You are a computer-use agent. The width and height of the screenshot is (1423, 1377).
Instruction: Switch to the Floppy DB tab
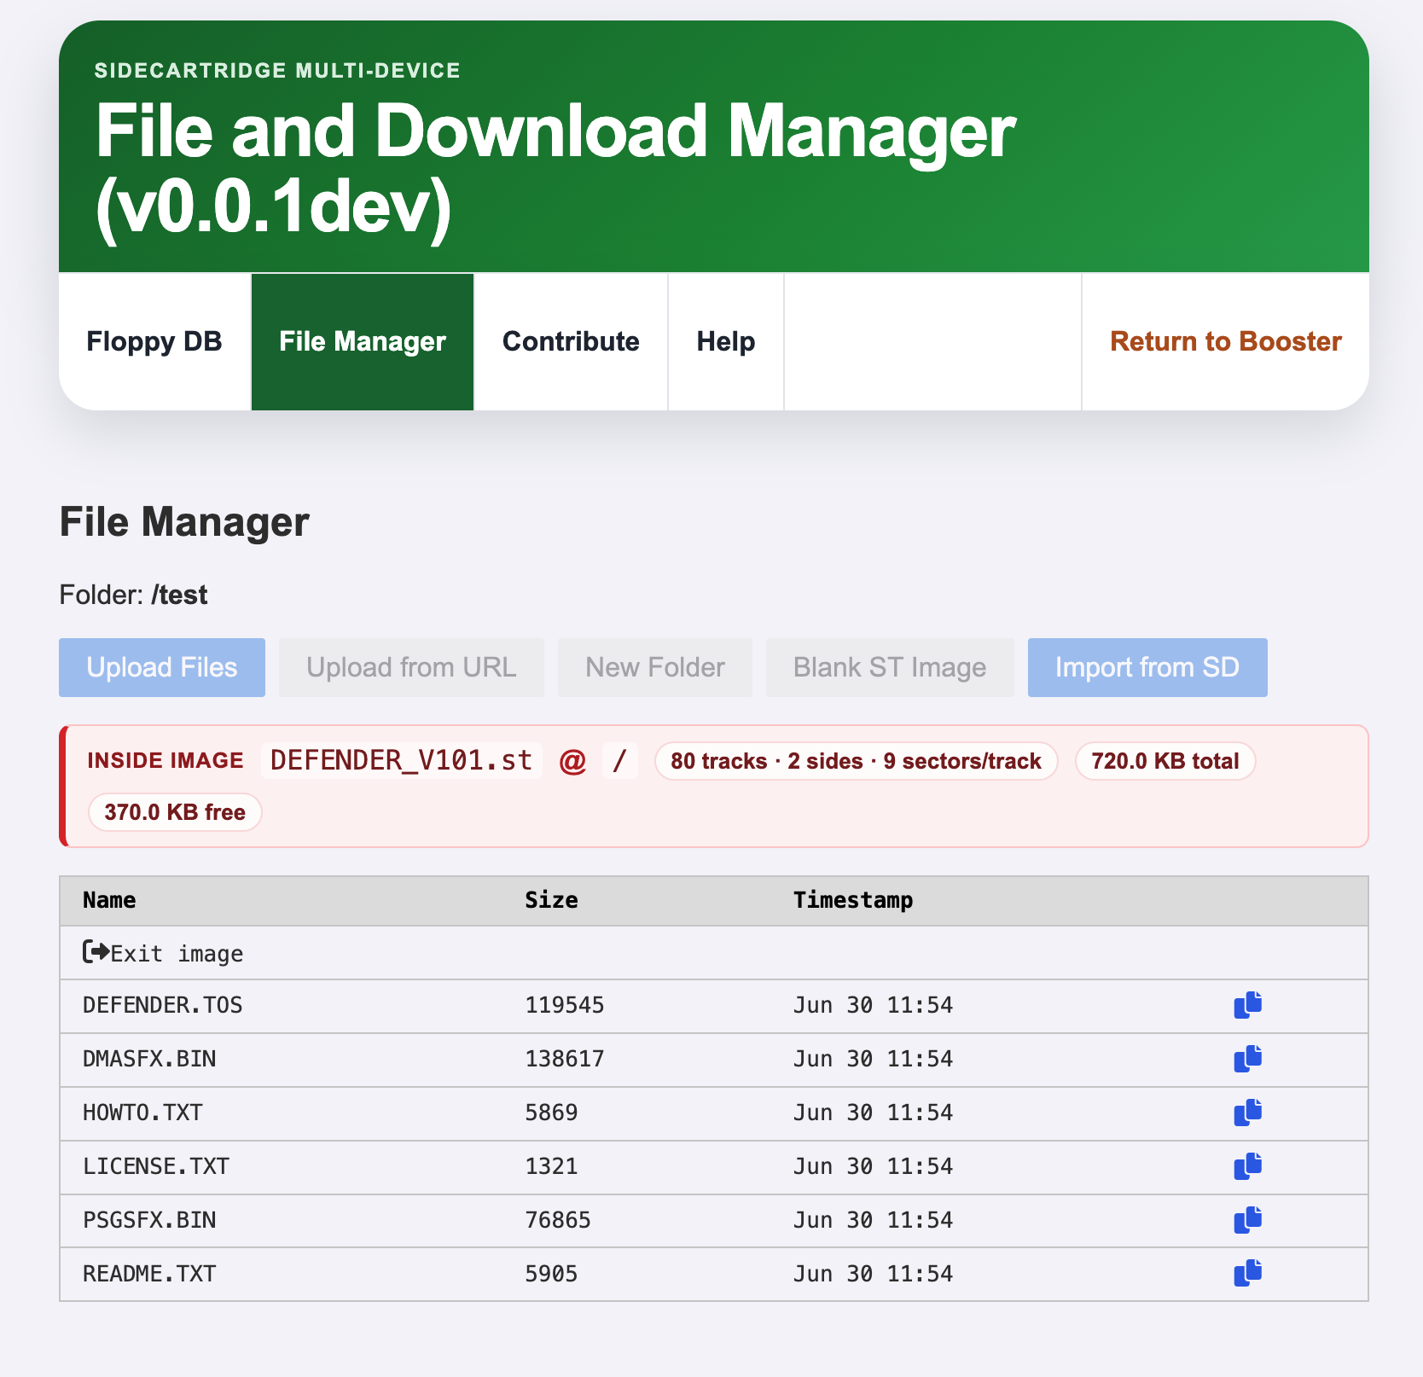[154, 341]
